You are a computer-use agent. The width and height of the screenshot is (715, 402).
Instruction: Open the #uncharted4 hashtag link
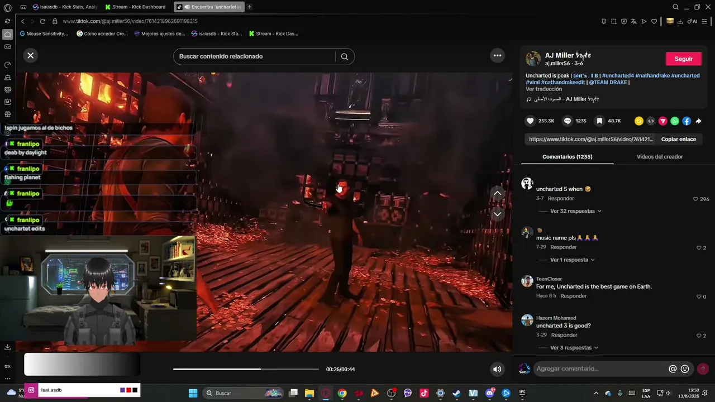(x=618, y=75)
